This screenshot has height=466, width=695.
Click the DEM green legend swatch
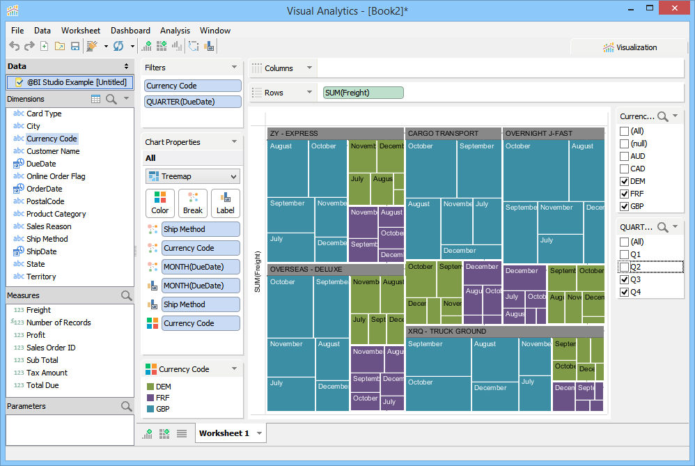click(x=150, y=387)
